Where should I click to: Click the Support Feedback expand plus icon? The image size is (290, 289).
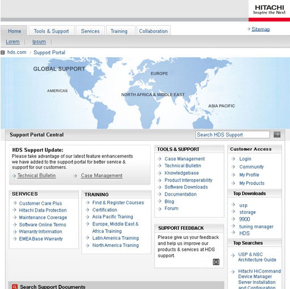pyautogui.click(x=216, y=262)
